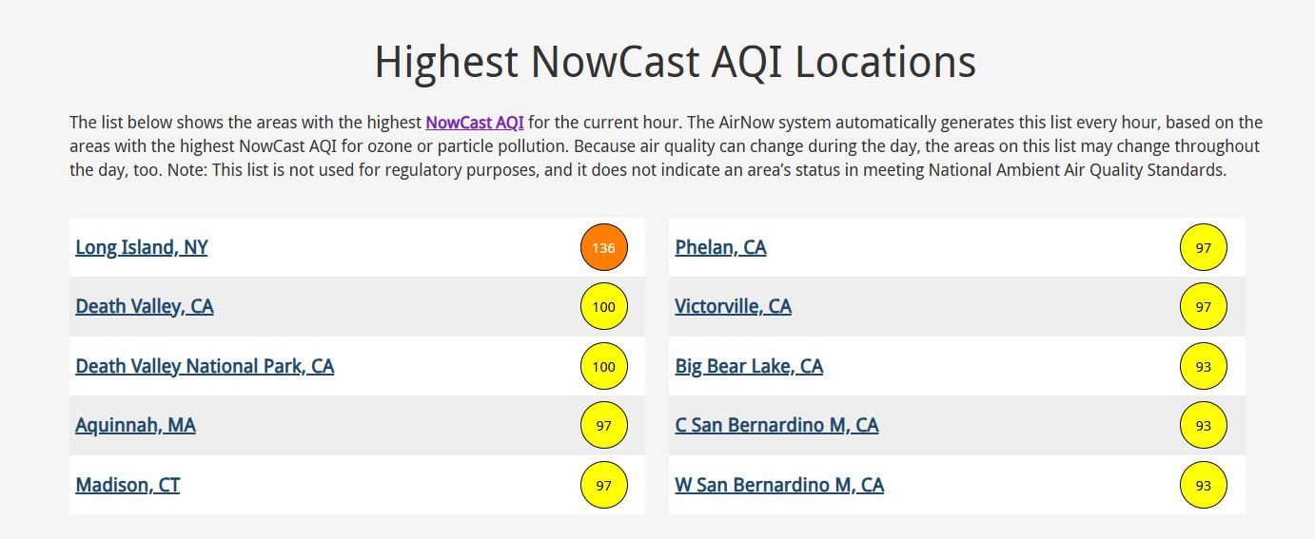Image resolution: width=1315 pixels, height=539 pixels.
Task: Open the Death Valley, CA link
Action: (x=145, y=307)
